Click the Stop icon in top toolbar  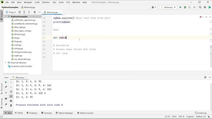194,7
